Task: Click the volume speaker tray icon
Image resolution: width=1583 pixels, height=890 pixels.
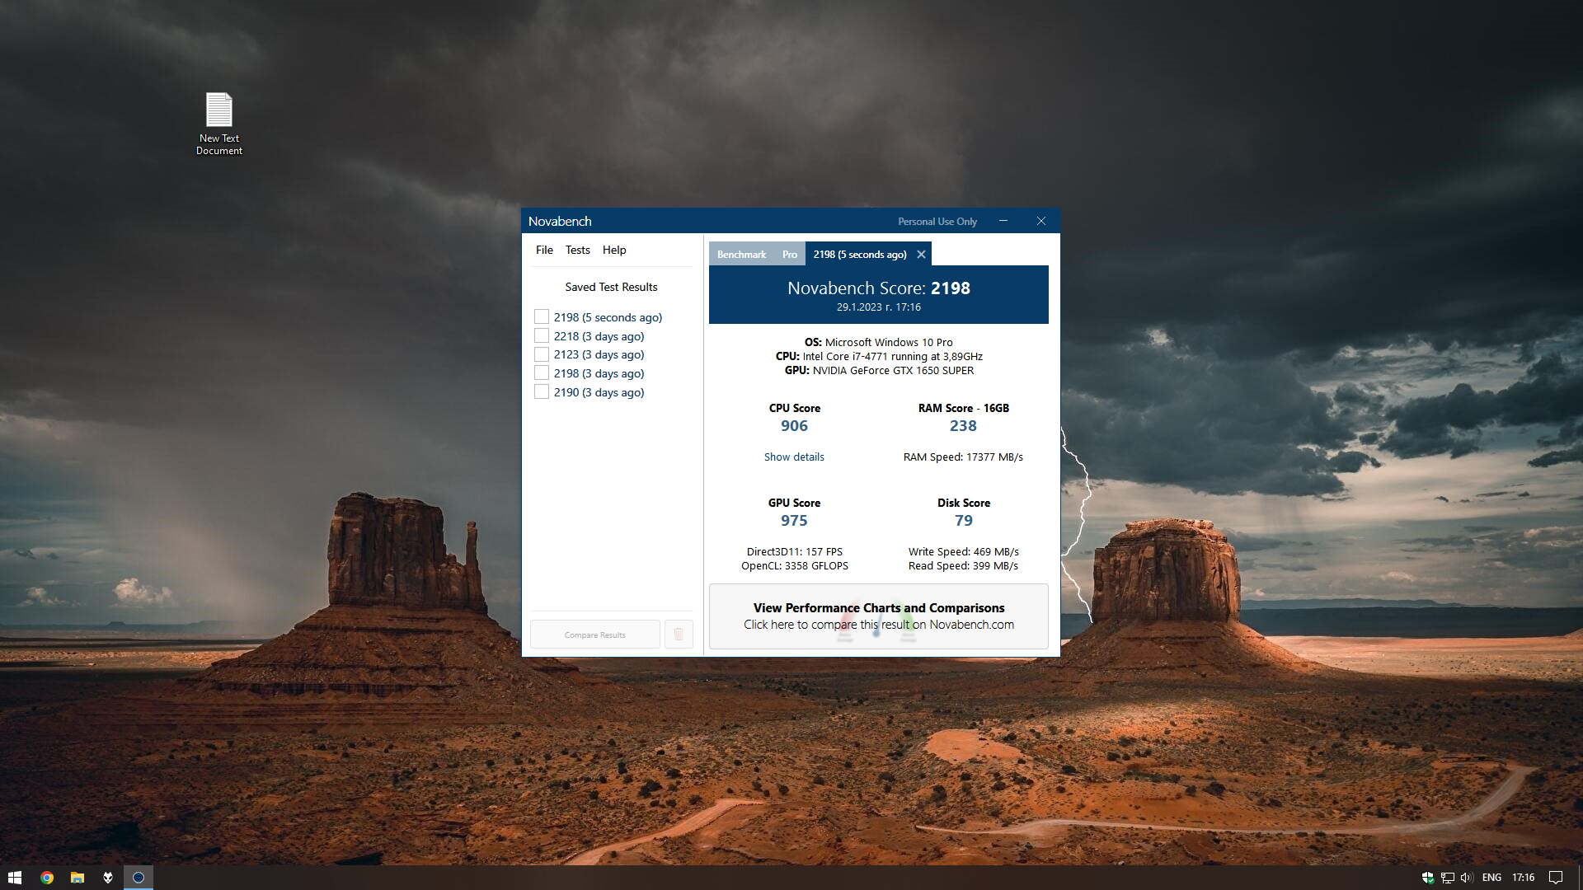Action: tap(1467, 878)
